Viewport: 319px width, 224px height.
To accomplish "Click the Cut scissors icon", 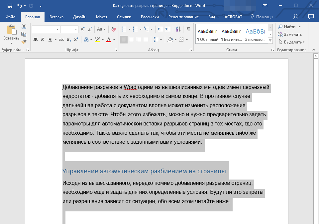I will 24,27.
